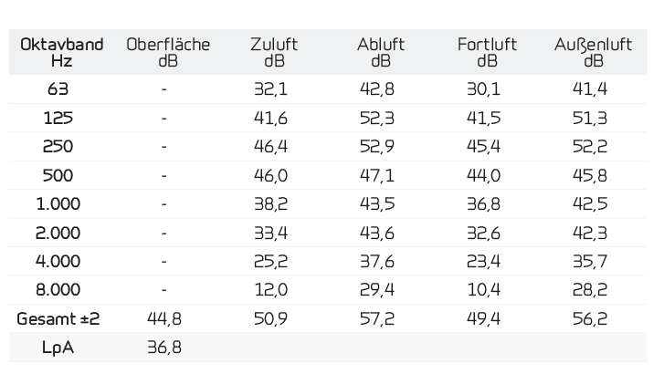Select the Gesamt ±2 row label

pyautogui.click(x=58, y=318)
